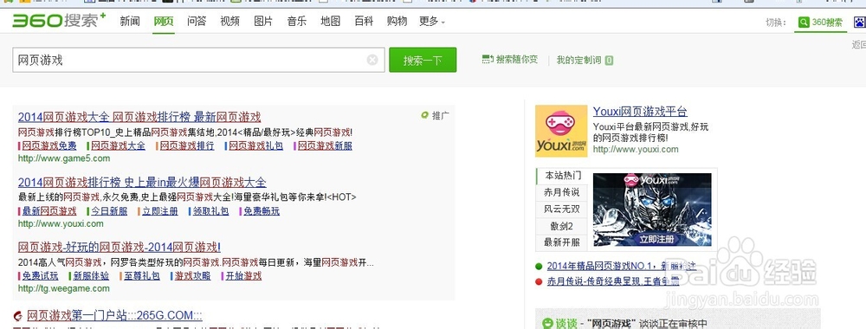Click sublink 网页游戏免费

coord(49,145)
